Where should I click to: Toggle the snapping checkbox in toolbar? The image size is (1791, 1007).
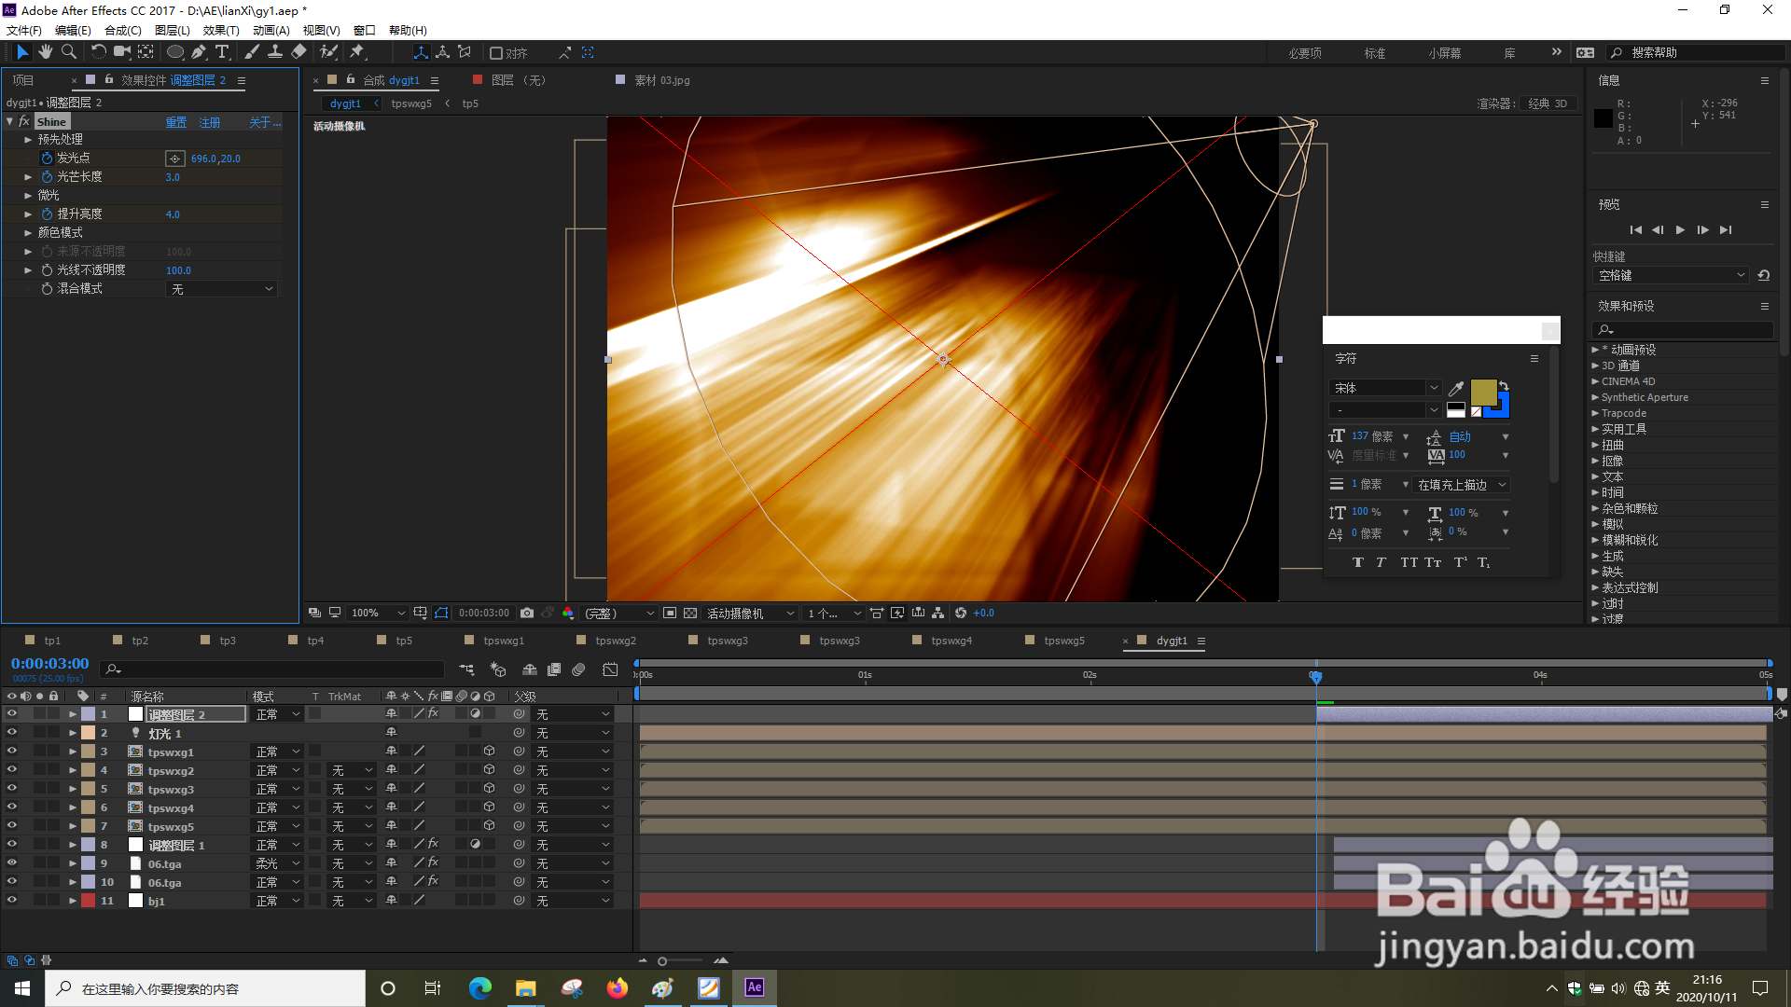pos(496,53)
